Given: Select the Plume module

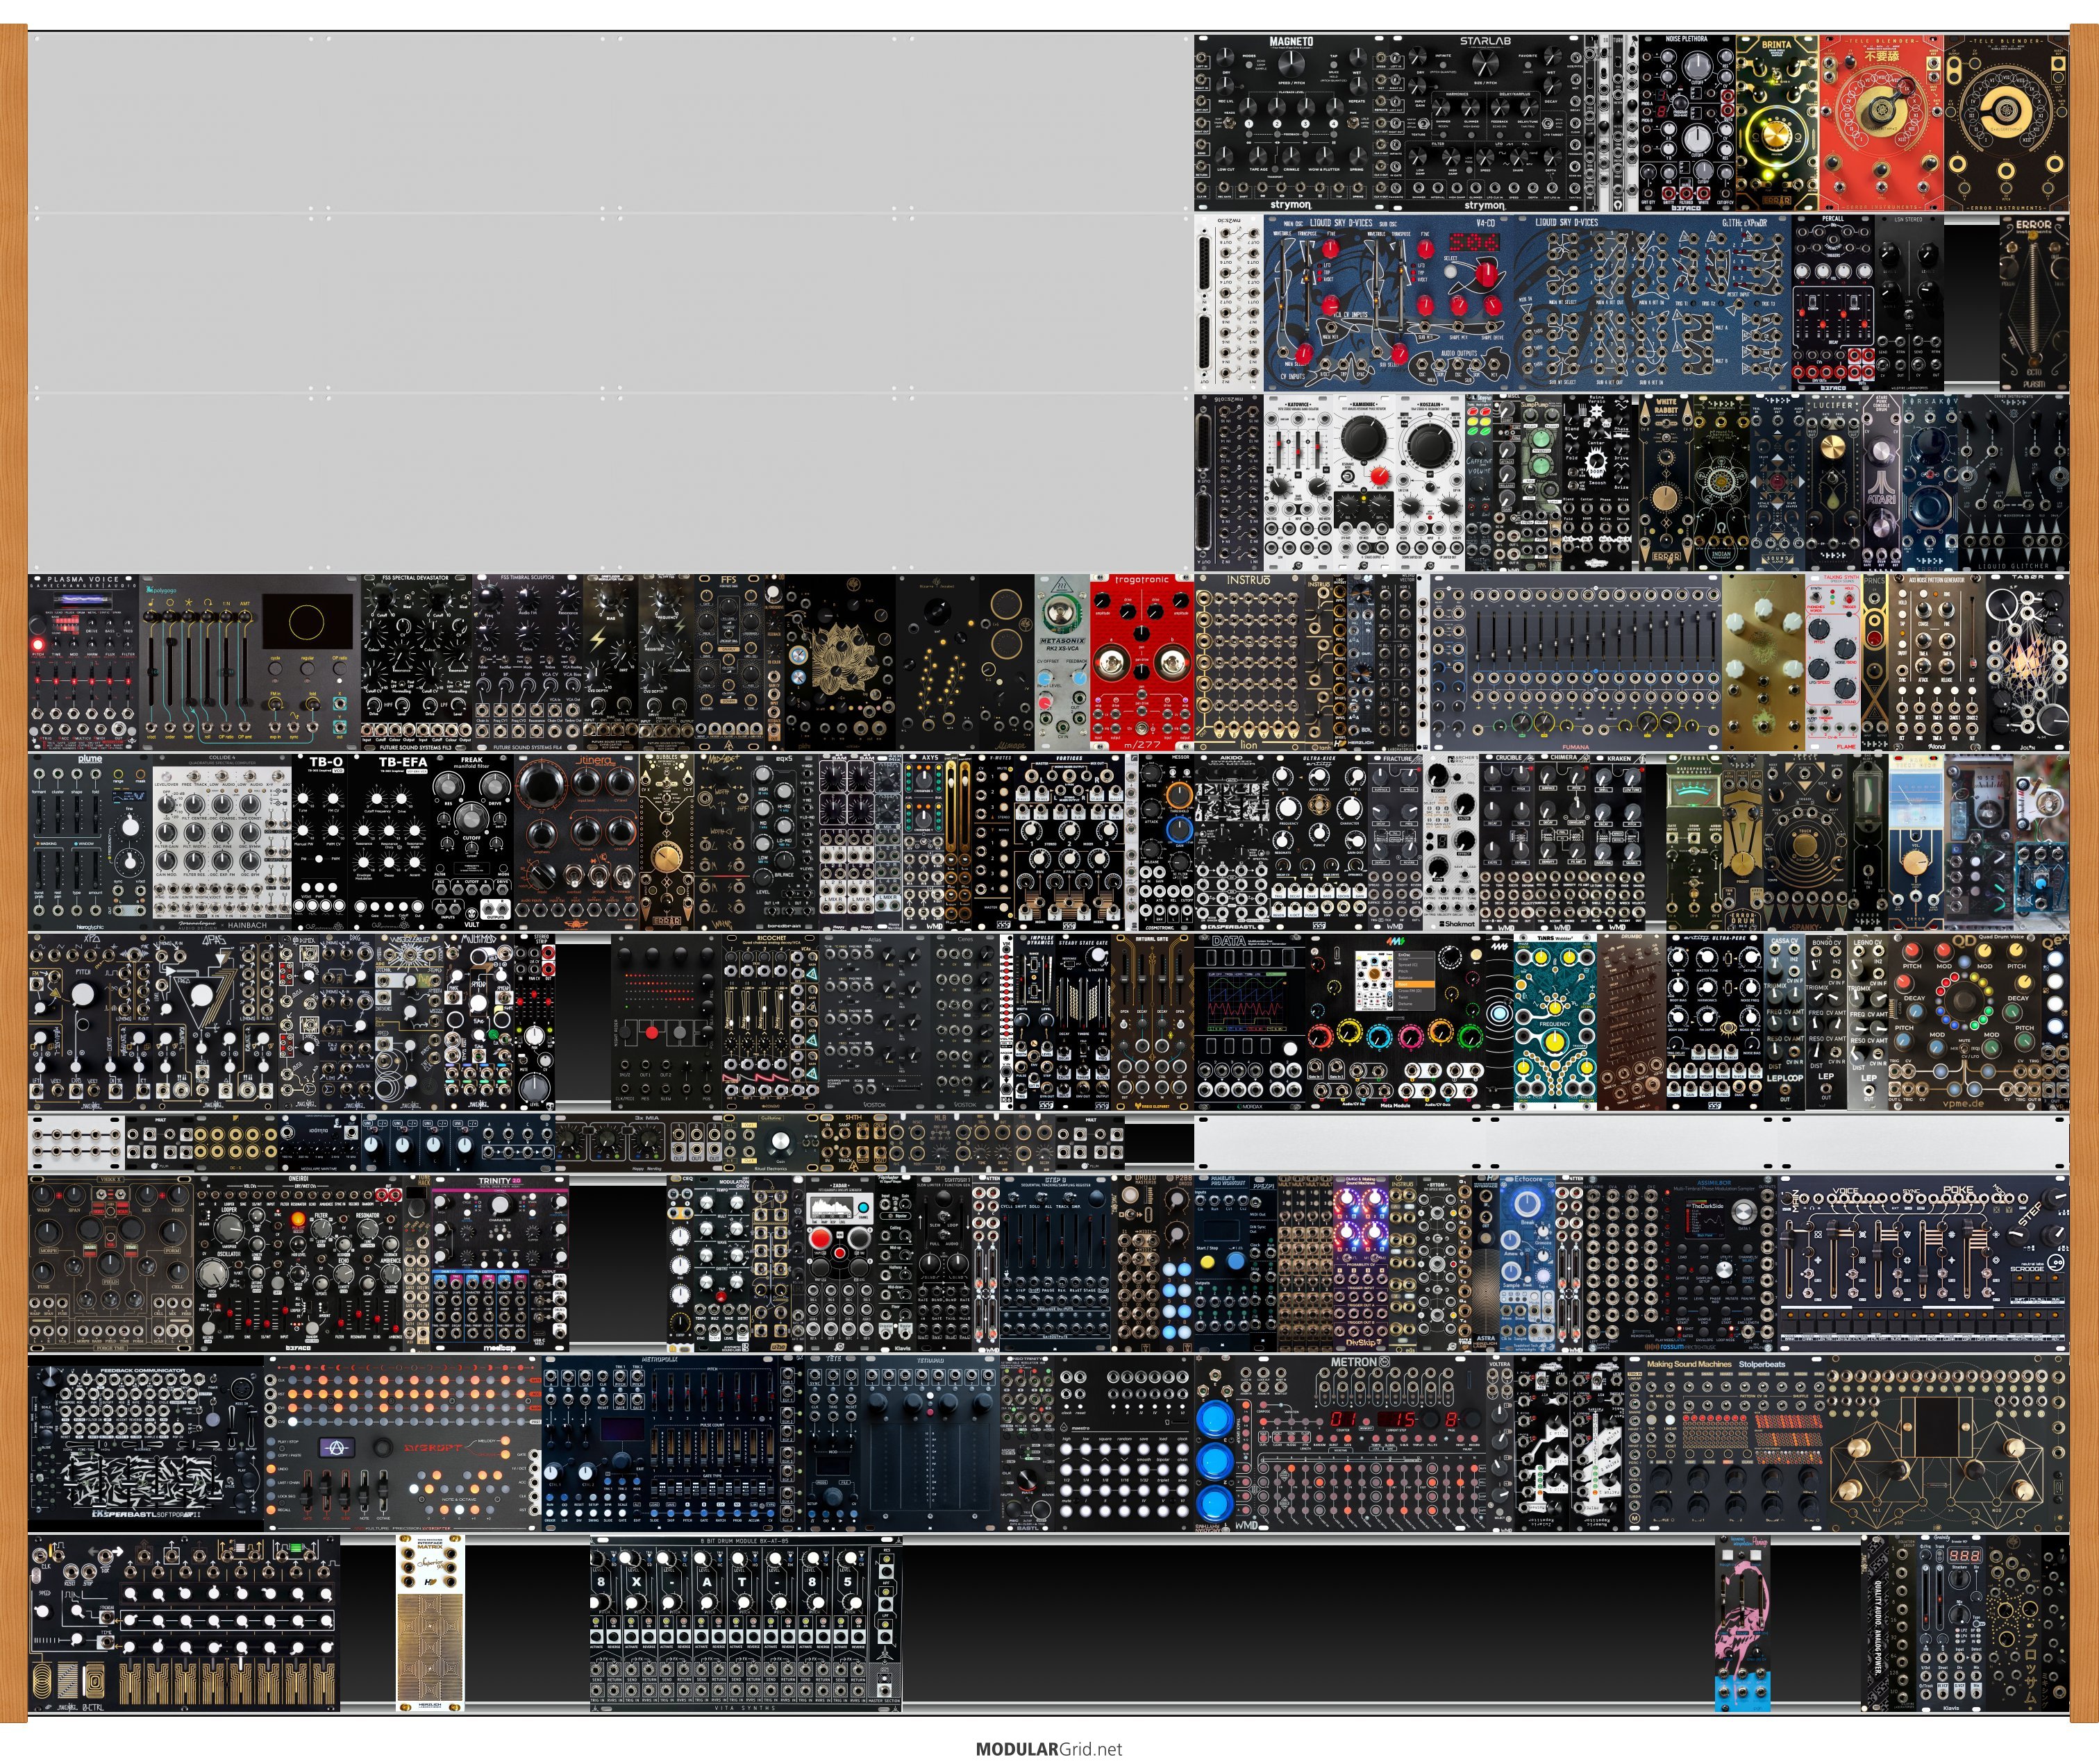Looking at the screenshot, I should pos(91,842).
